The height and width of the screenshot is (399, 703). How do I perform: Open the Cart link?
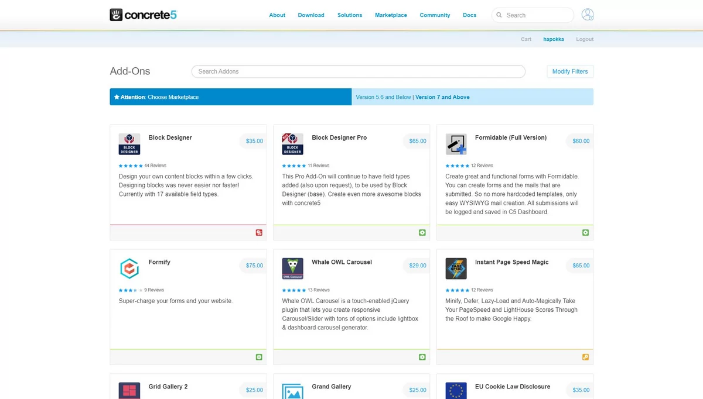(x=526, y=39)
